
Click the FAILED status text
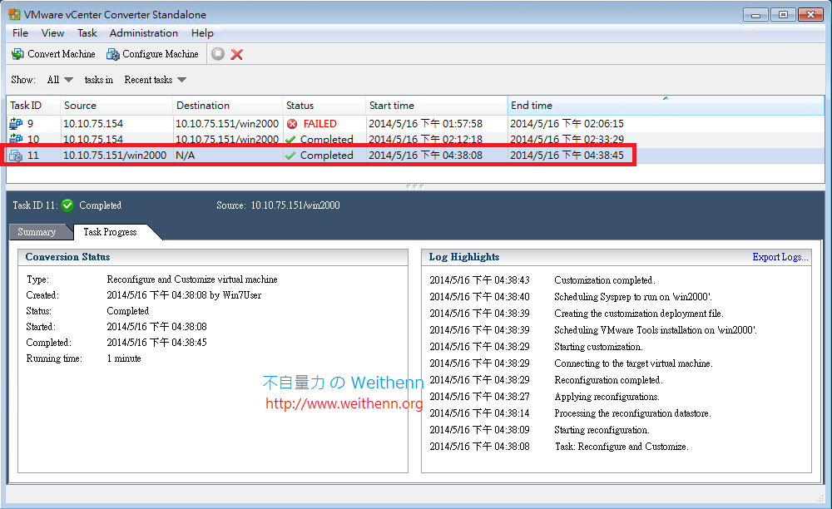coord(320,124)
